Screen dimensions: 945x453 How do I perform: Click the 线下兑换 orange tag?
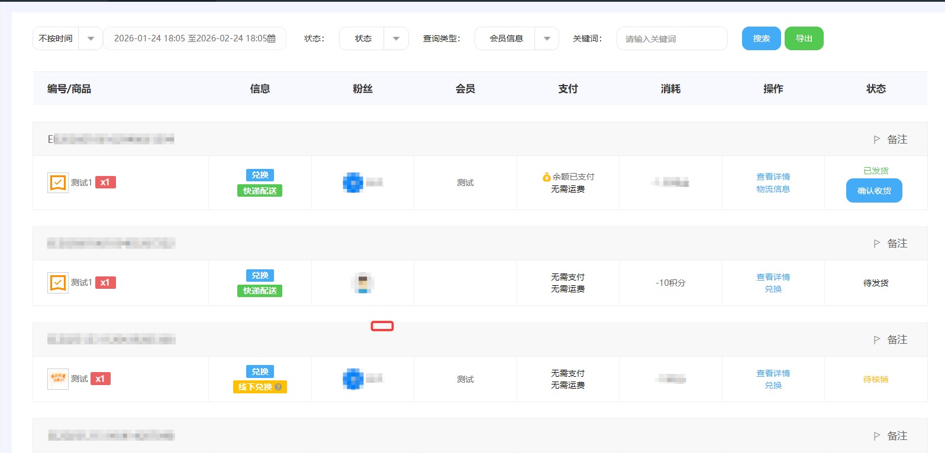(x=260, y=387)
